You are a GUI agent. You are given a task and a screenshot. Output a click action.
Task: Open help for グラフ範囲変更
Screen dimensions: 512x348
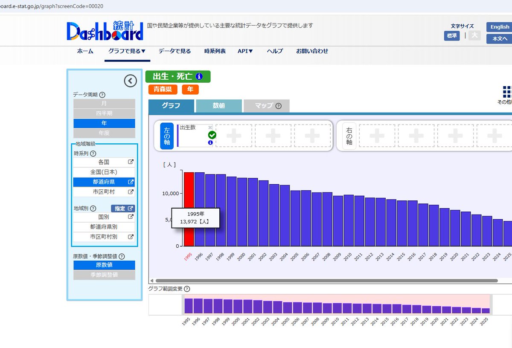tap(187, 289)
